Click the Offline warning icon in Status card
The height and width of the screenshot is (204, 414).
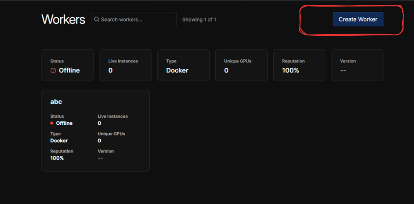(x=53, y=70)
